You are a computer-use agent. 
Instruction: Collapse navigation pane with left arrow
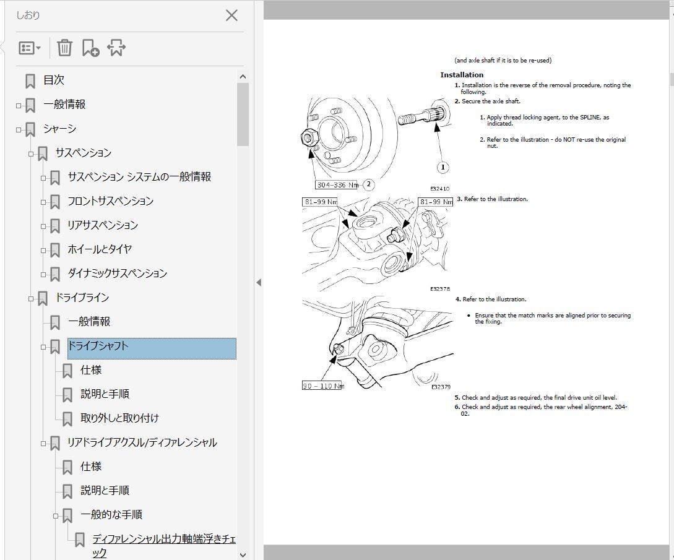(x=258, y=282)
